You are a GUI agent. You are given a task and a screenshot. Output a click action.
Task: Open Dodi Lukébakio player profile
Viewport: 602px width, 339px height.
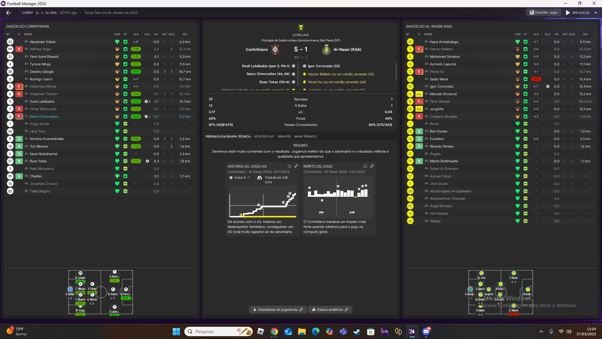coord(42,101)
